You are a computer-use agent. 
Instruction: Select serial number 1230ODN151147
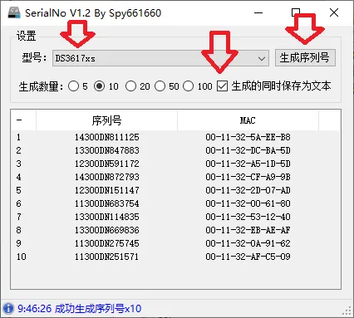106,190
